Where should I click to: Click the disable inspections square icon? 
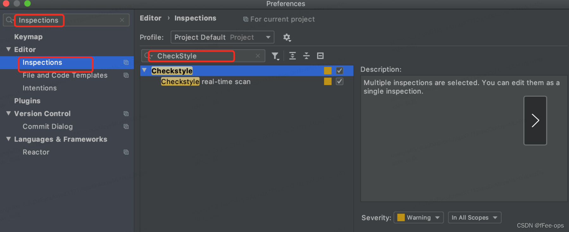tap(320, 56)
